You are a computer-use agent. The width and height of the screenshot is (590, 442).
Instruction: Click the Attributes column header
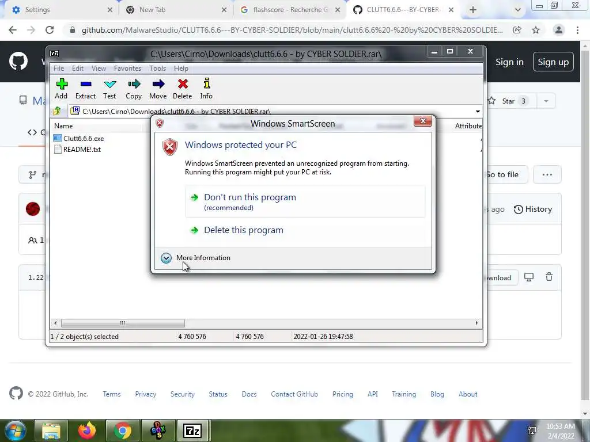pos(468,126)
